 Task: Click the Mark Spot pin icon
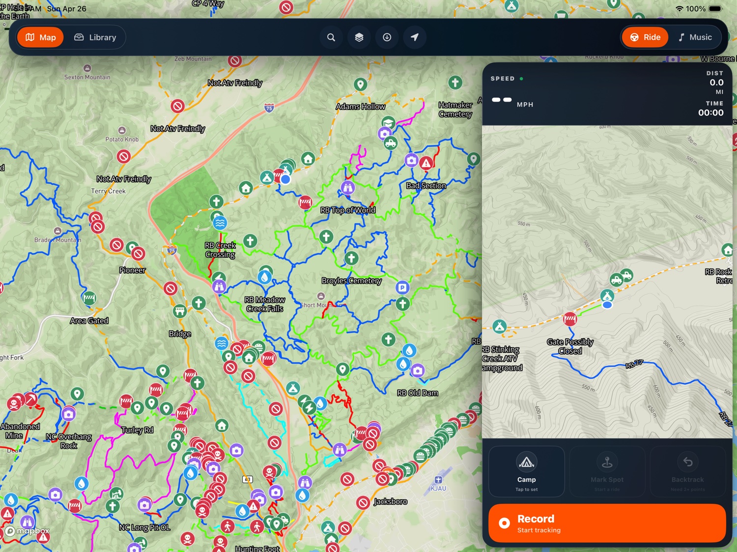coord(607,462)
